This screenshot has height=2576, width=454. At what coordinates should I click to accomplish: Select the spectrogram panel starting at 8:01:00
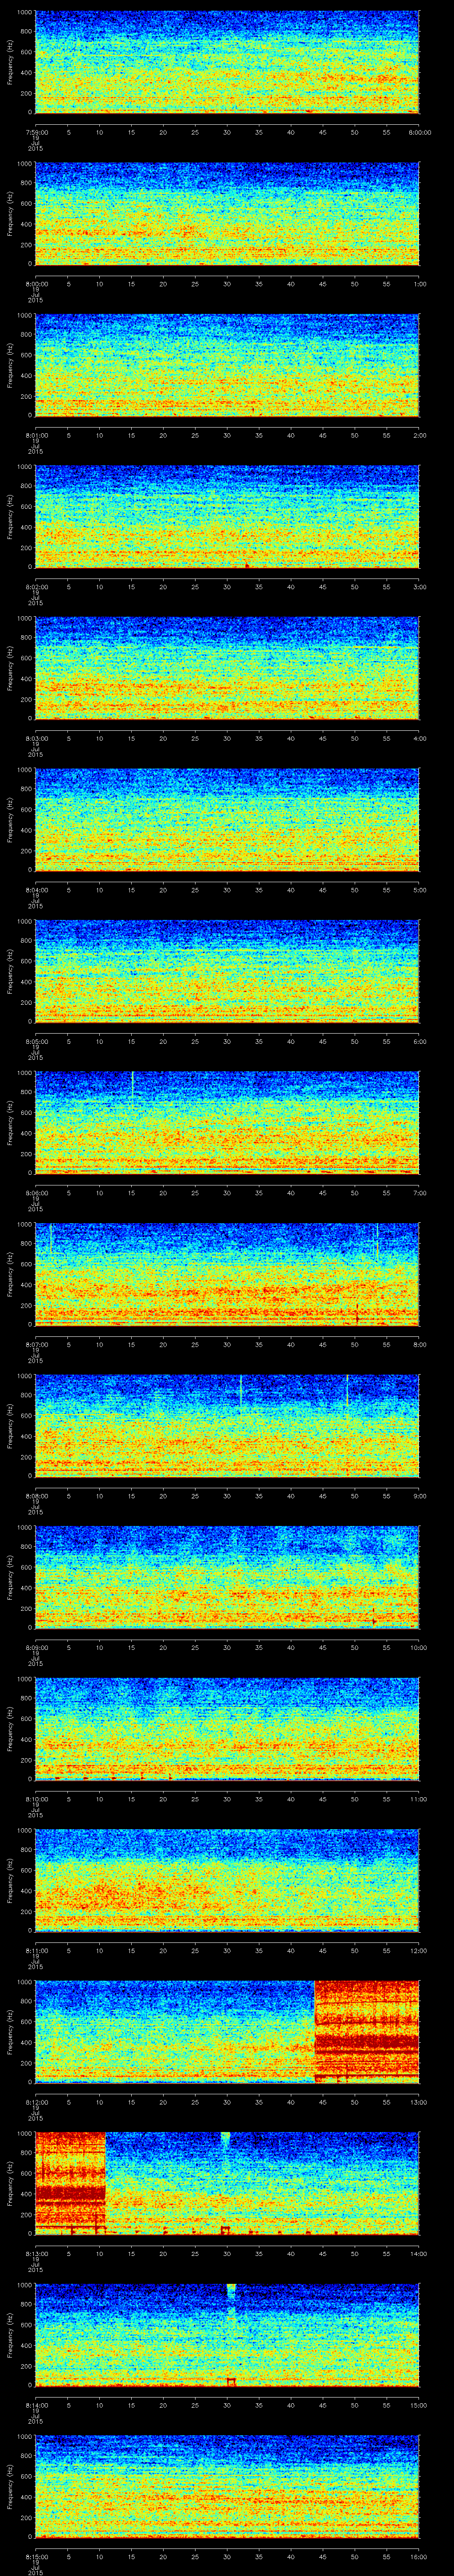227,365
